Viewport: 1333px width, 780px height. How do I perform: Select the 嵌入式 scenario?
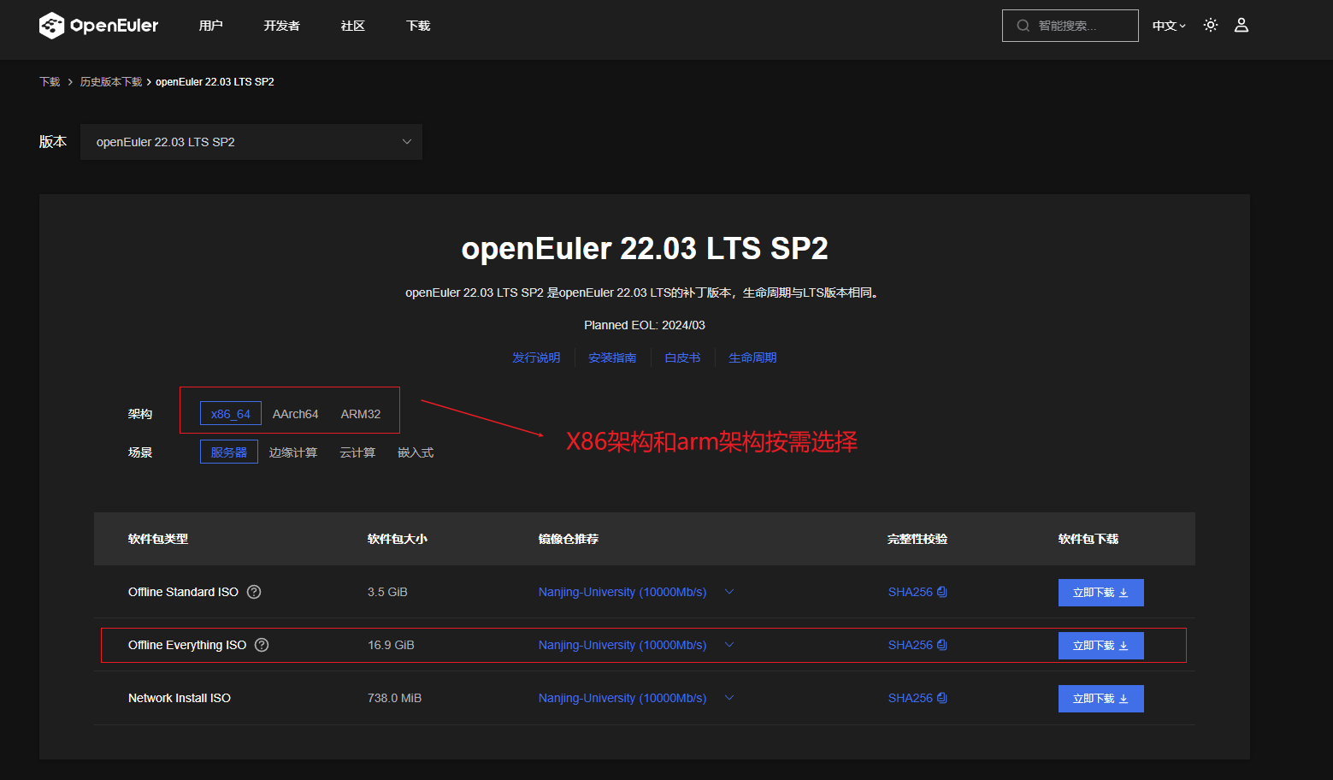tap(416, 452)
